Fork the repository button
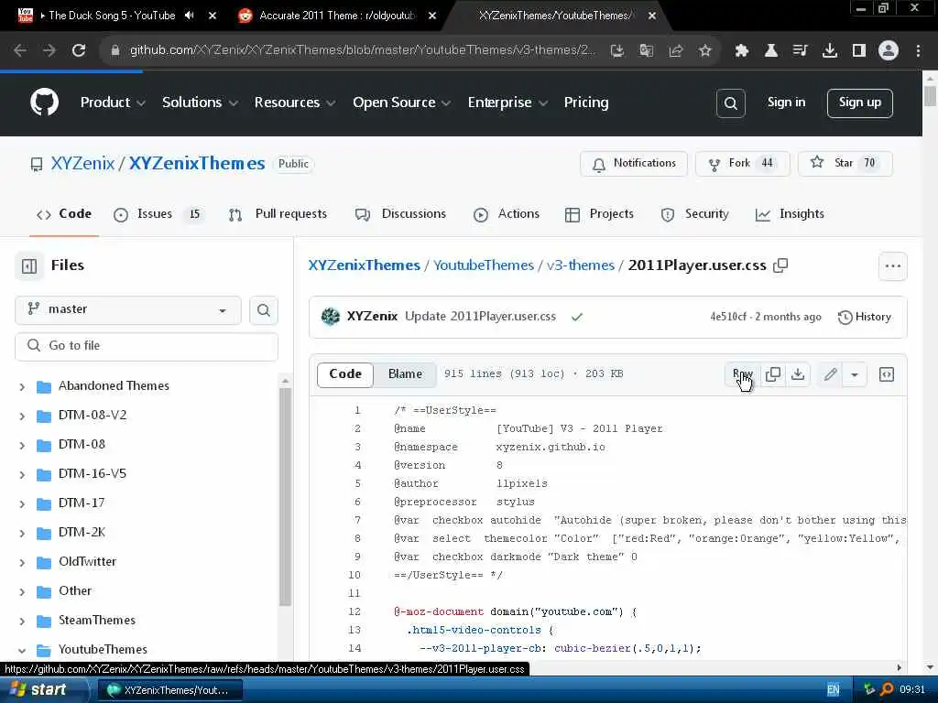This screenshot has height=703, width=938. [x=742, y=164]
